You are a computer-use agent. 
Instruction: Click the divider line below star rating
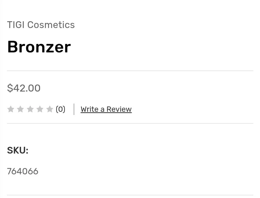130,123
